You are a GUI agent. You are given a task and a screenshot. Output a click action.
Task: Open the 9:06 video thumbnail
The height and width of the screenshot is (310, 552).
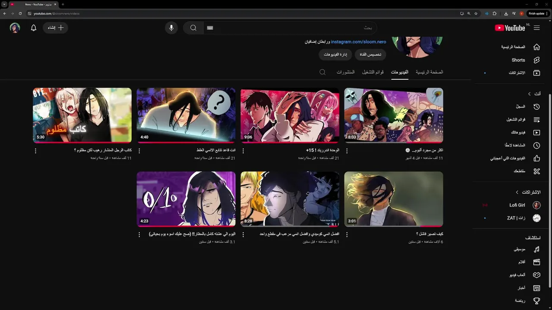click(x=290, y=115)
